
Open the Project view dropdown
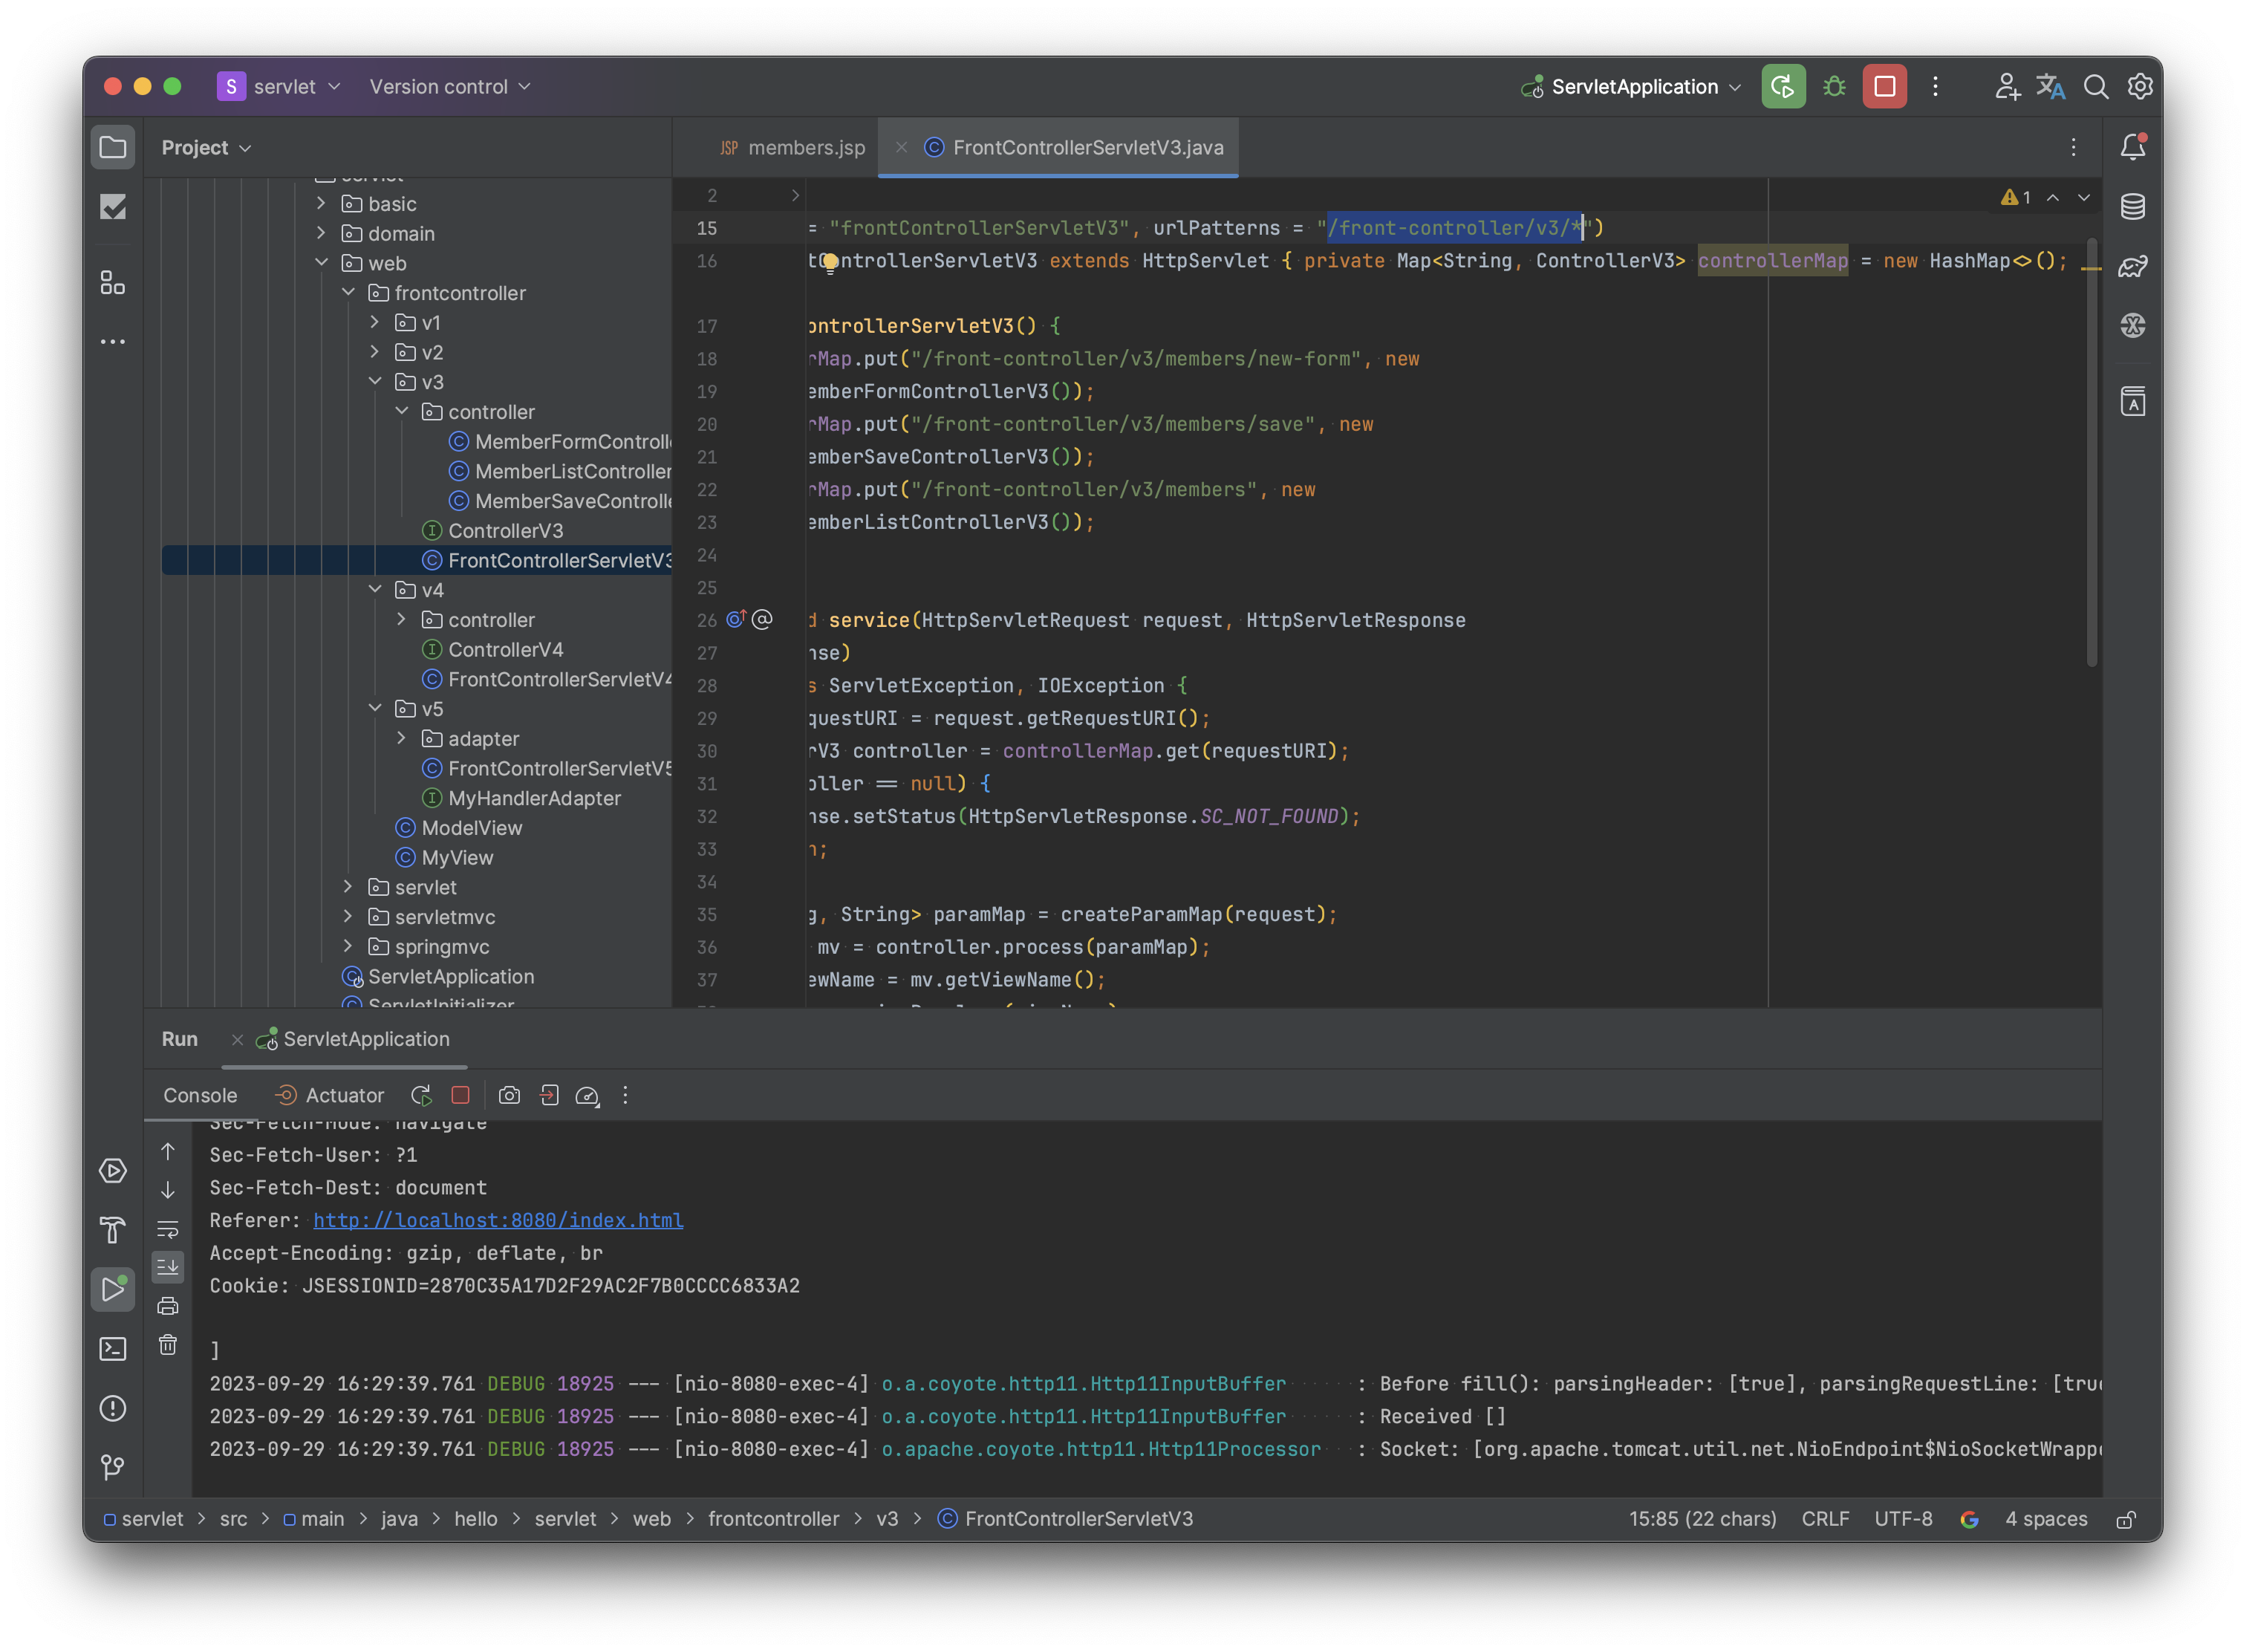coord(206,148)
